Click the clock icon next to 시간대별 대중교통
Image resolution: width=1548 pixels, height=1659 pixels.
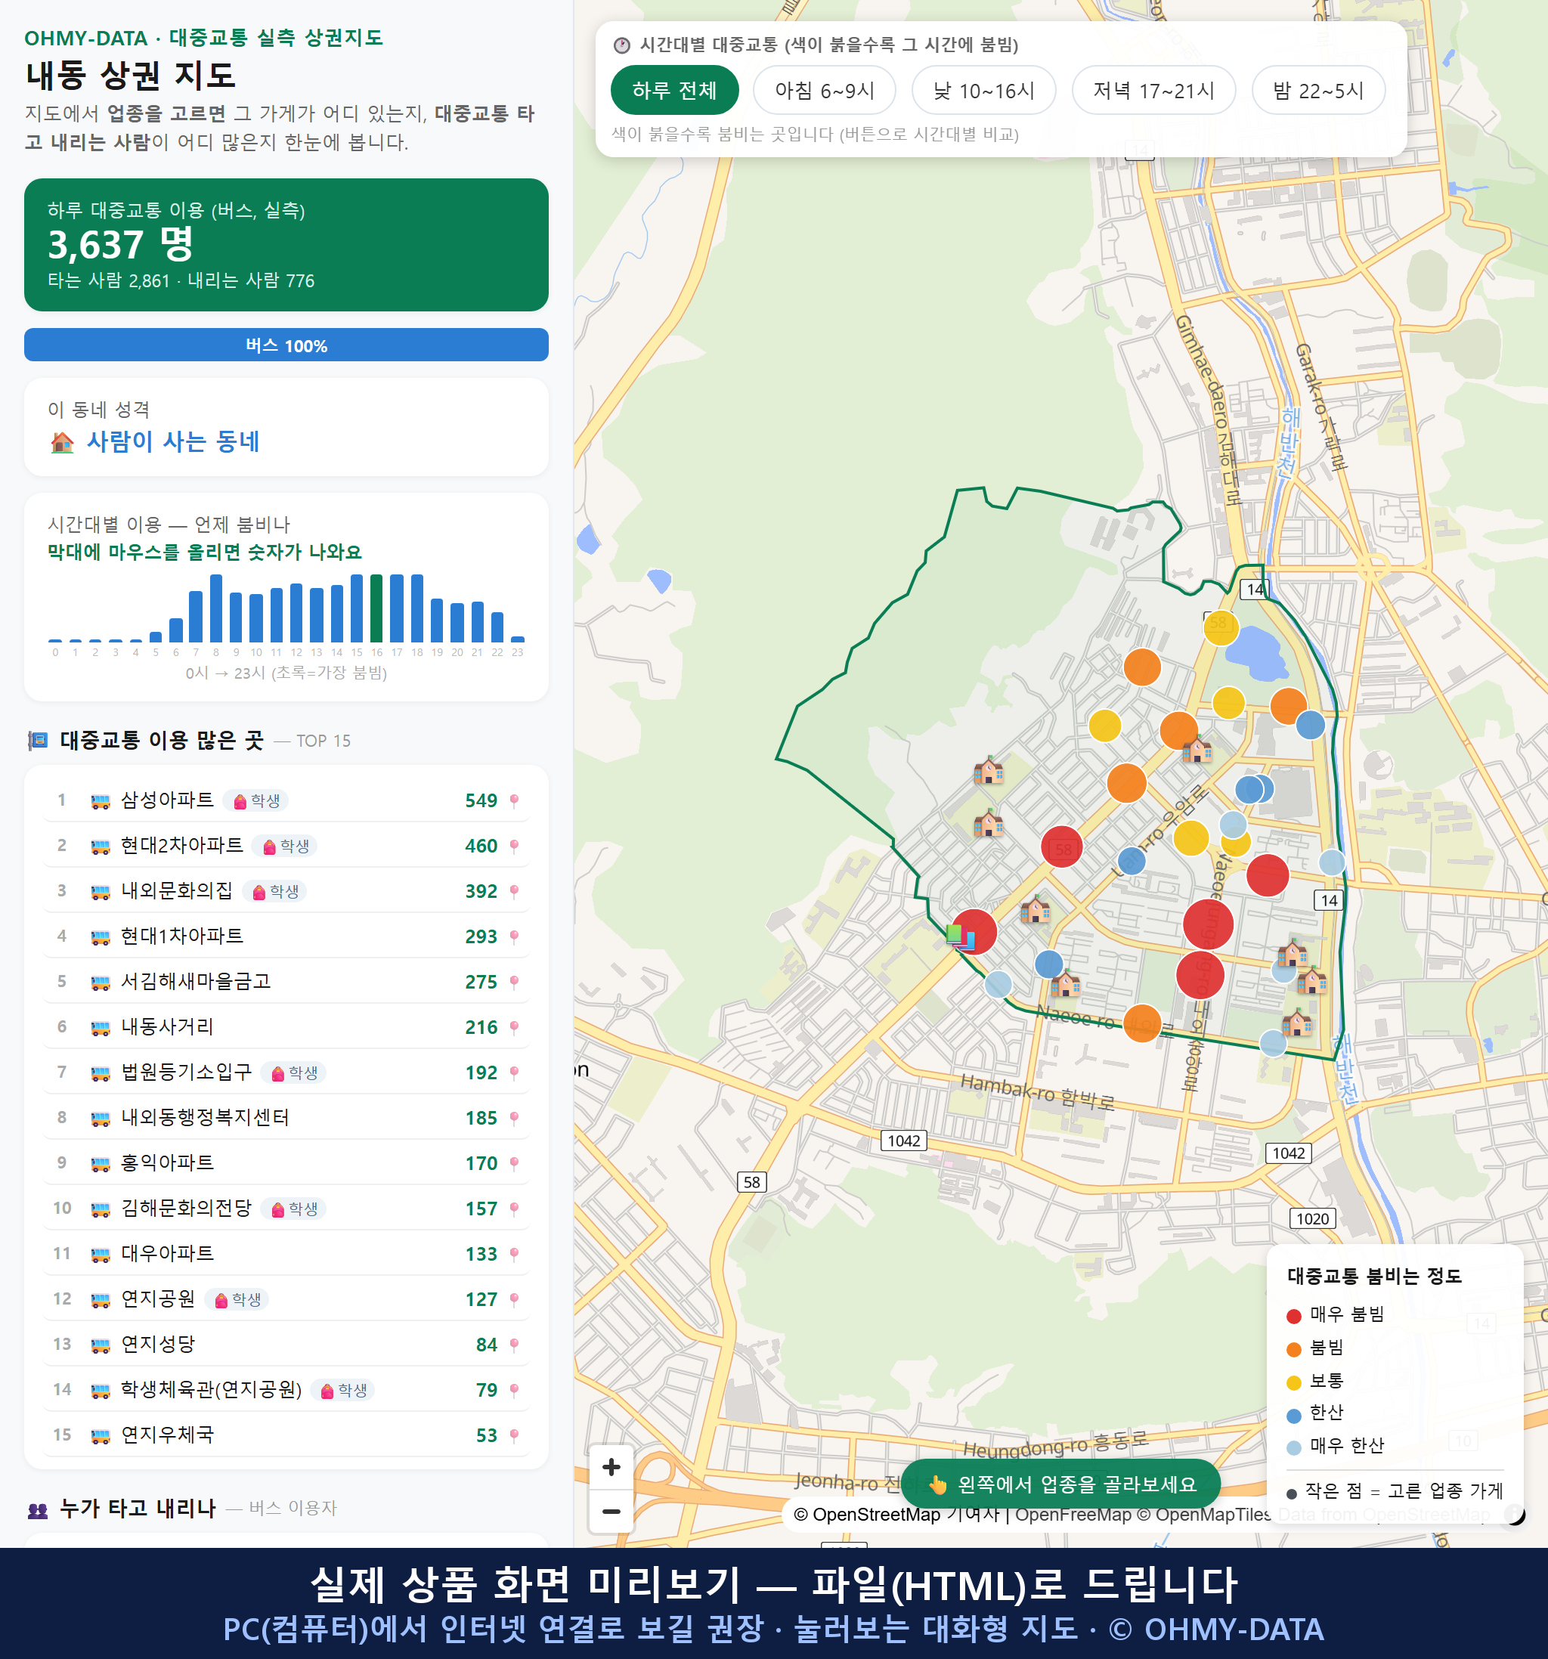coord(622,45)
